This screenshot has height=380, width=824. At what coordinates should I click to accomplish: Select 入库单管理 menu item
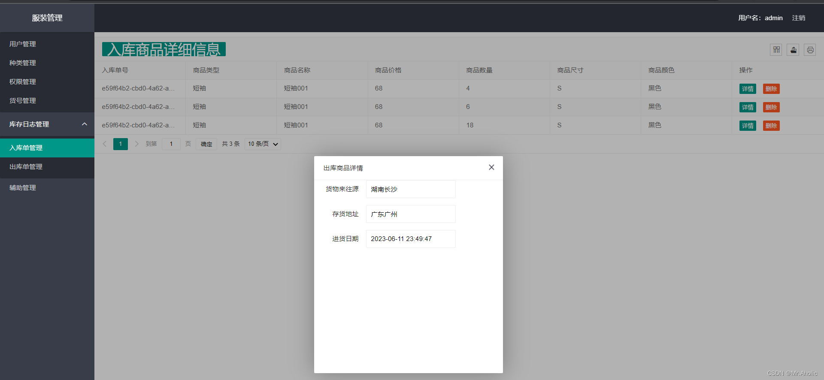point(47,148)
